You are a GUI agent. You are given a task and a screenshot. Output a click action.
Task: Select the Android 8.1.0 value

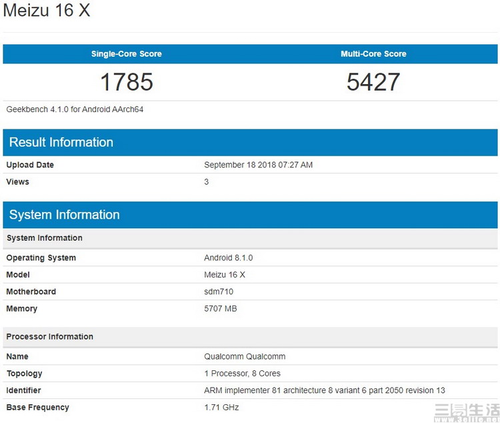[x=228, y=258]
